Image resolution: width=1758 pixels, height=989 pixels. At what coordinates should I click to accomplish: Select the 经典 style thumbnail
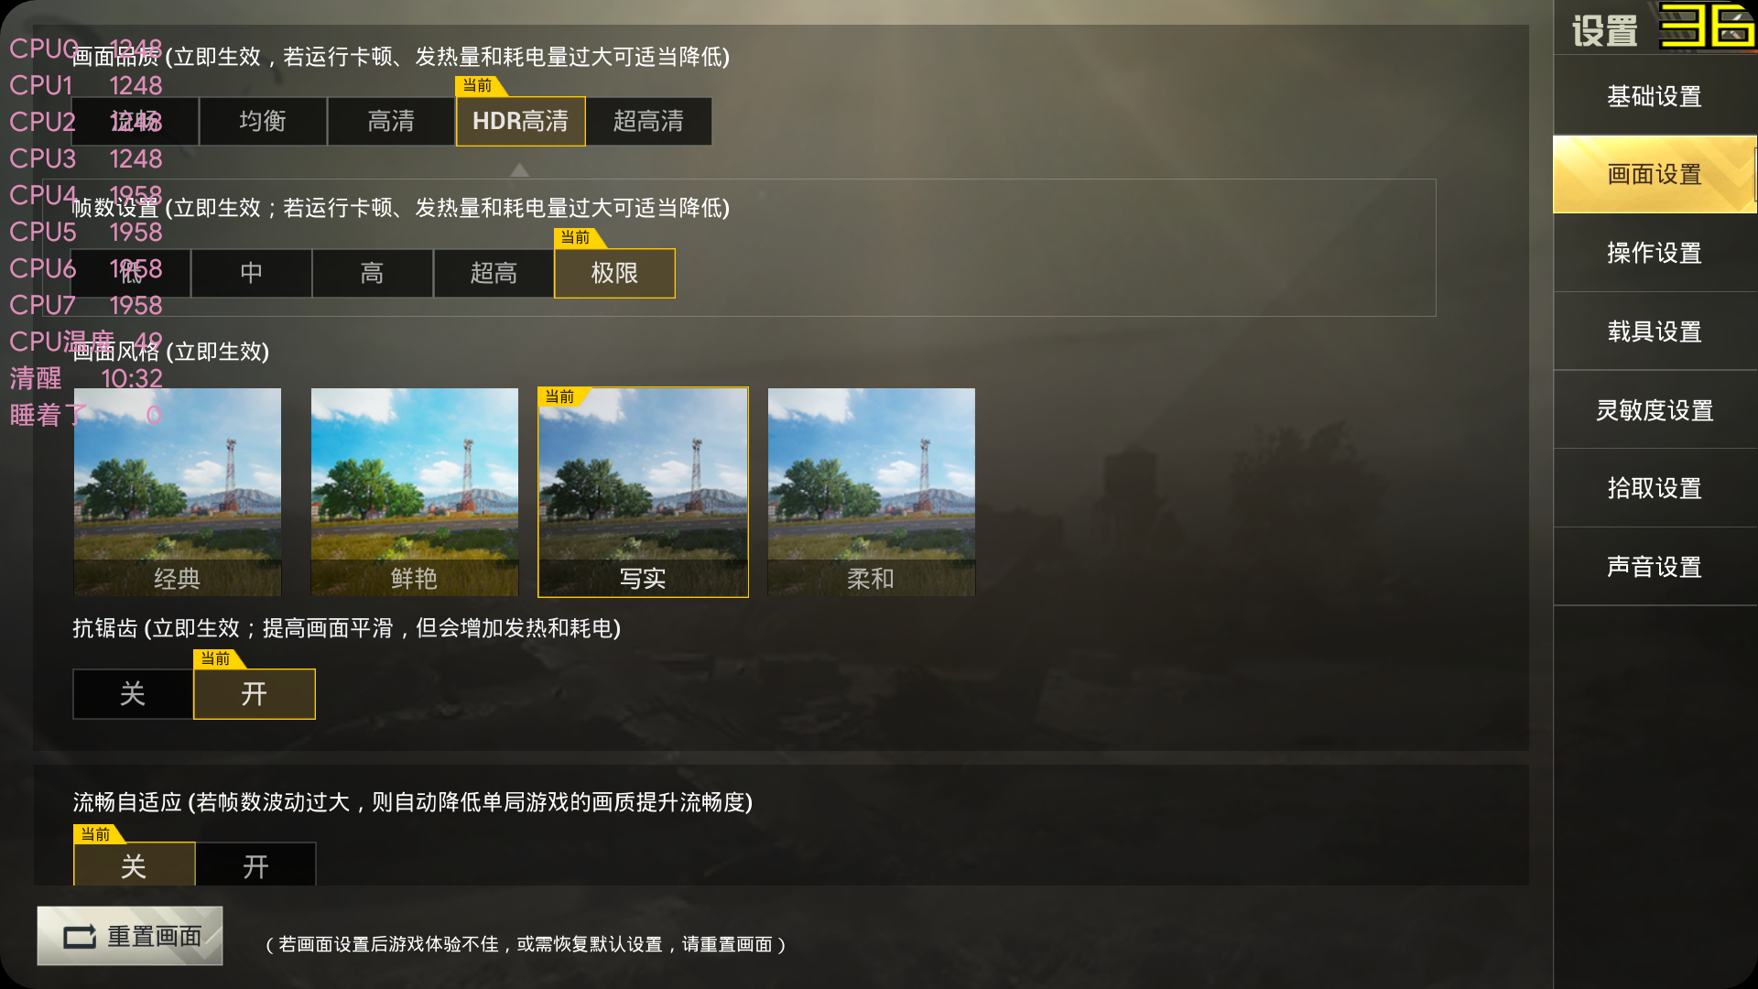point(178,492)
